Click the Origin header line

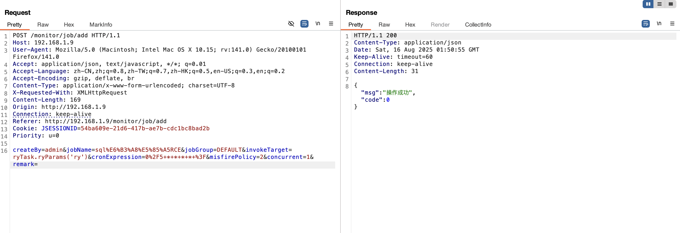[59, 107]
